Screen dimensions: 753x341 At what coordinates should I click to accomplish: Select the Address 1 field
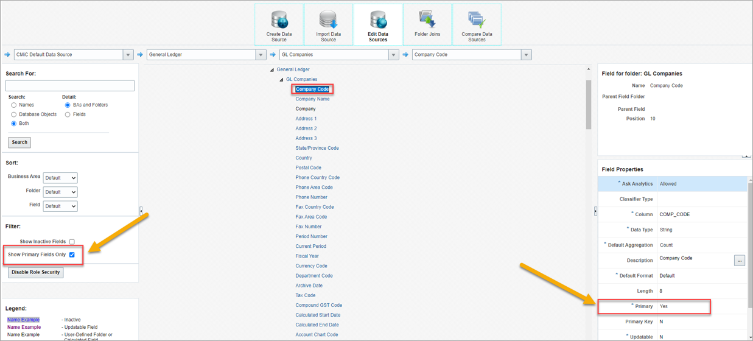click(306, 119)
